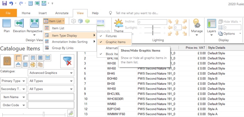244x117 pixels.
Task: Select the highlighted corner wall tool icon
Action: point(18,58)
